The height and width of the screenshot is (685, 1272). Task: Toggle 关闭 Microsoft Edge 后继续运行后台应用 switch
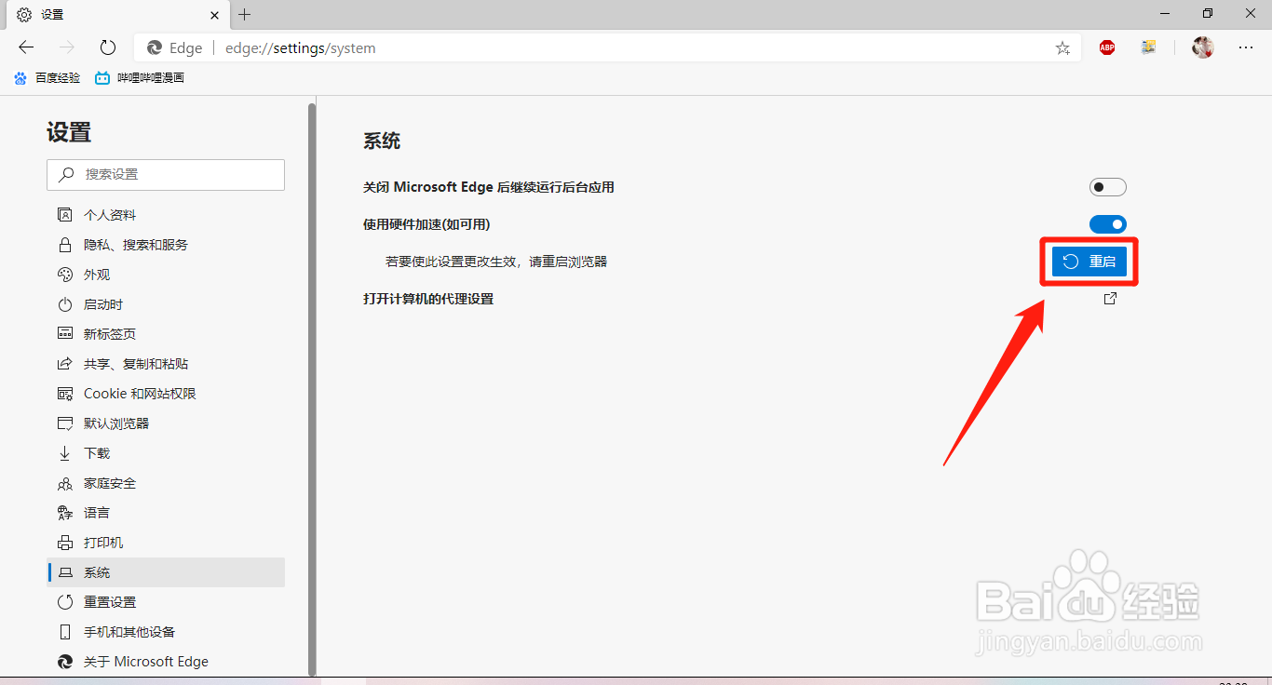pyautogui.click(x=1108, y=187)
